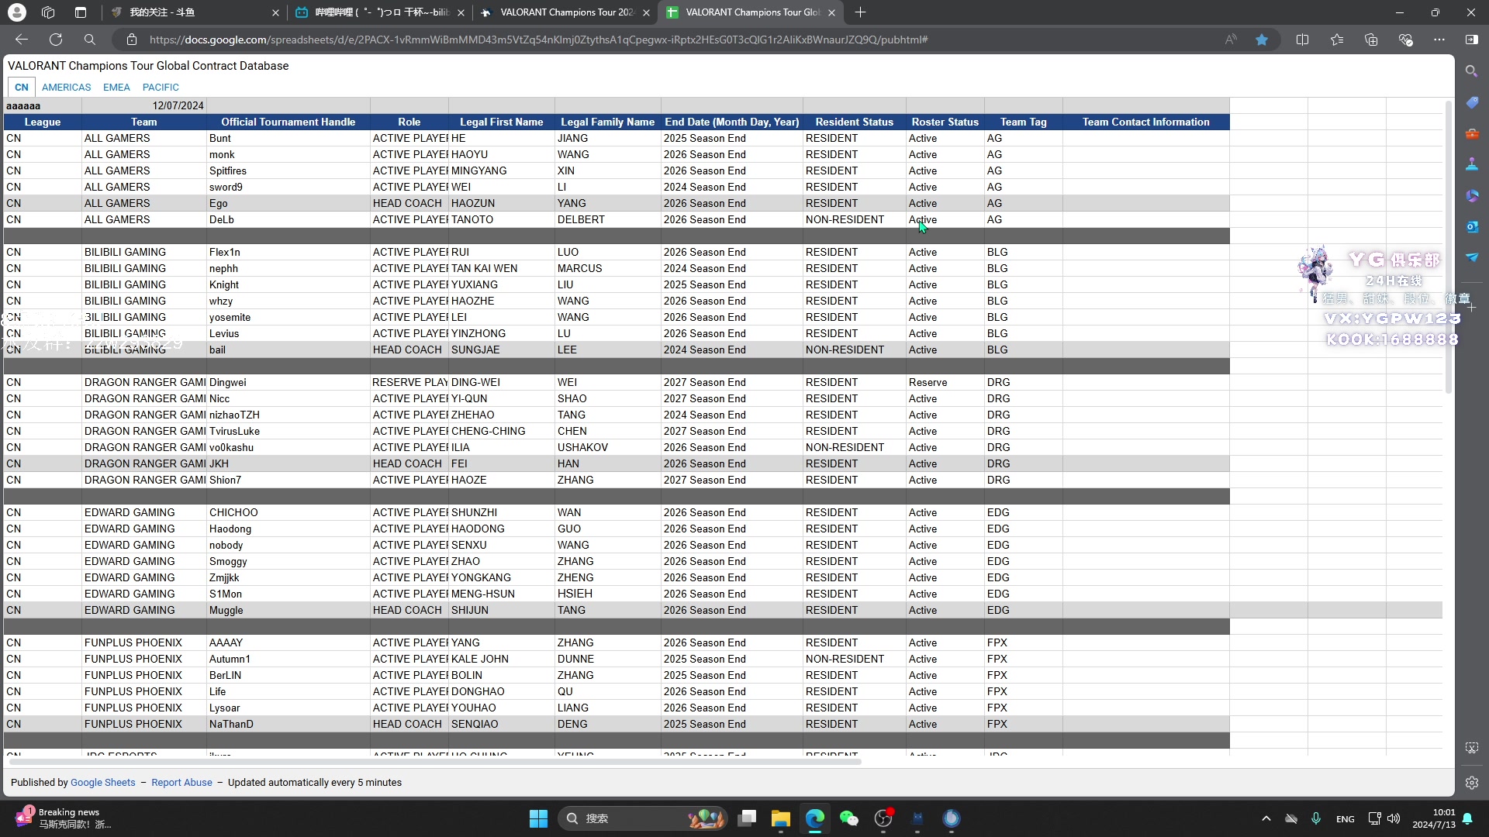This screenshot has height=837, width=1489.
Task: Open sidebar settings gear icon
Action: (1471, 783)
